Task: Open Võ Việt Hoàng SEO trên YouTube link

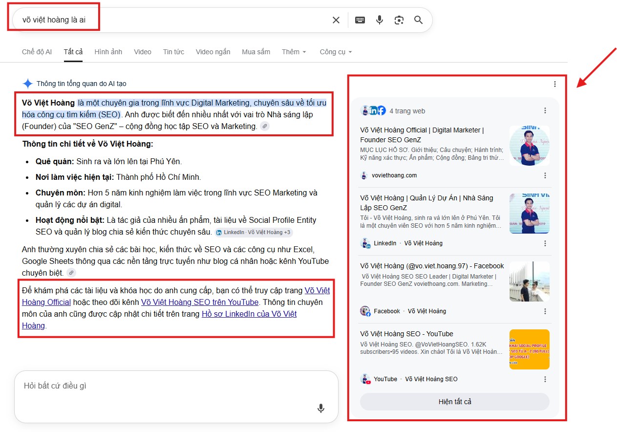Action: click(x=200, y=302)
